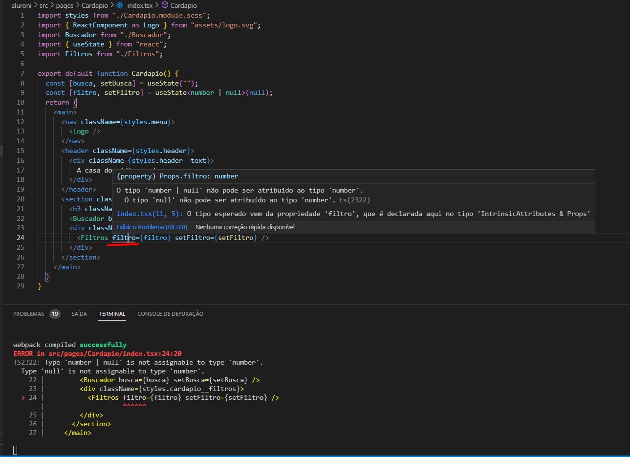Screen dimensions: 630x457
Task: Open the index.tsx breadcrumb segment
Action: (x=140, y=5)
